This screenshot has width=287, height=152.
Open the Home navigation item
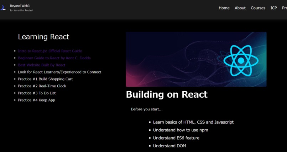pyautogui.click(x=224, y=8)
